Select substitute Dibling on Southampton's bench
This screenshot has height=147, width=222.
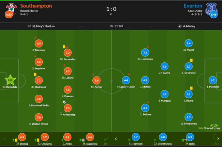[x=22, y=138]
